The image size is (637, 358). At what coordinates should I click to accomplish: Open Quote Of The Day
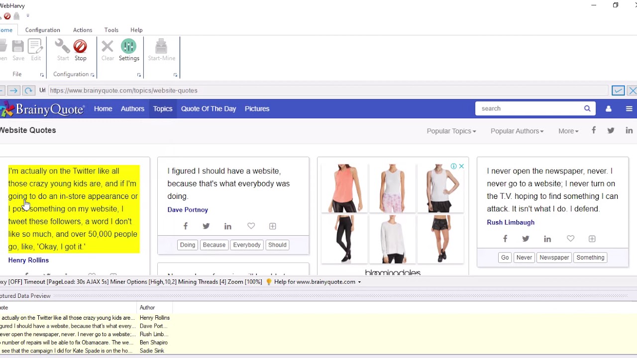tap(209, 109)
